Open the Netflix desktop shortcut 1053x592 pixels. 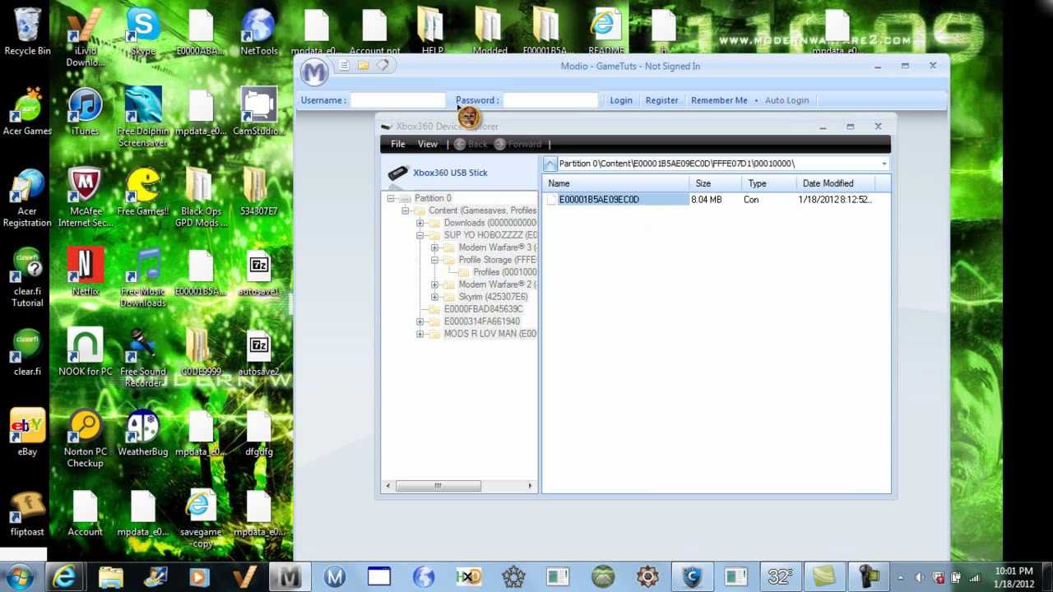point(85,272)
